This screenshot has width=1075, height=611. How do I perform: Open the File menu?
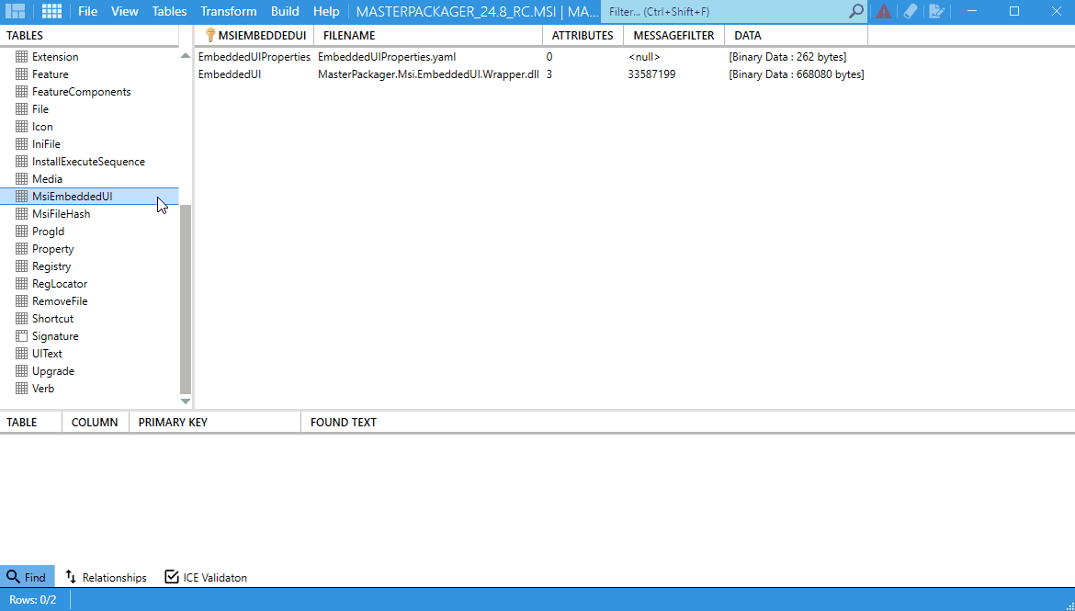pos(88,12)
